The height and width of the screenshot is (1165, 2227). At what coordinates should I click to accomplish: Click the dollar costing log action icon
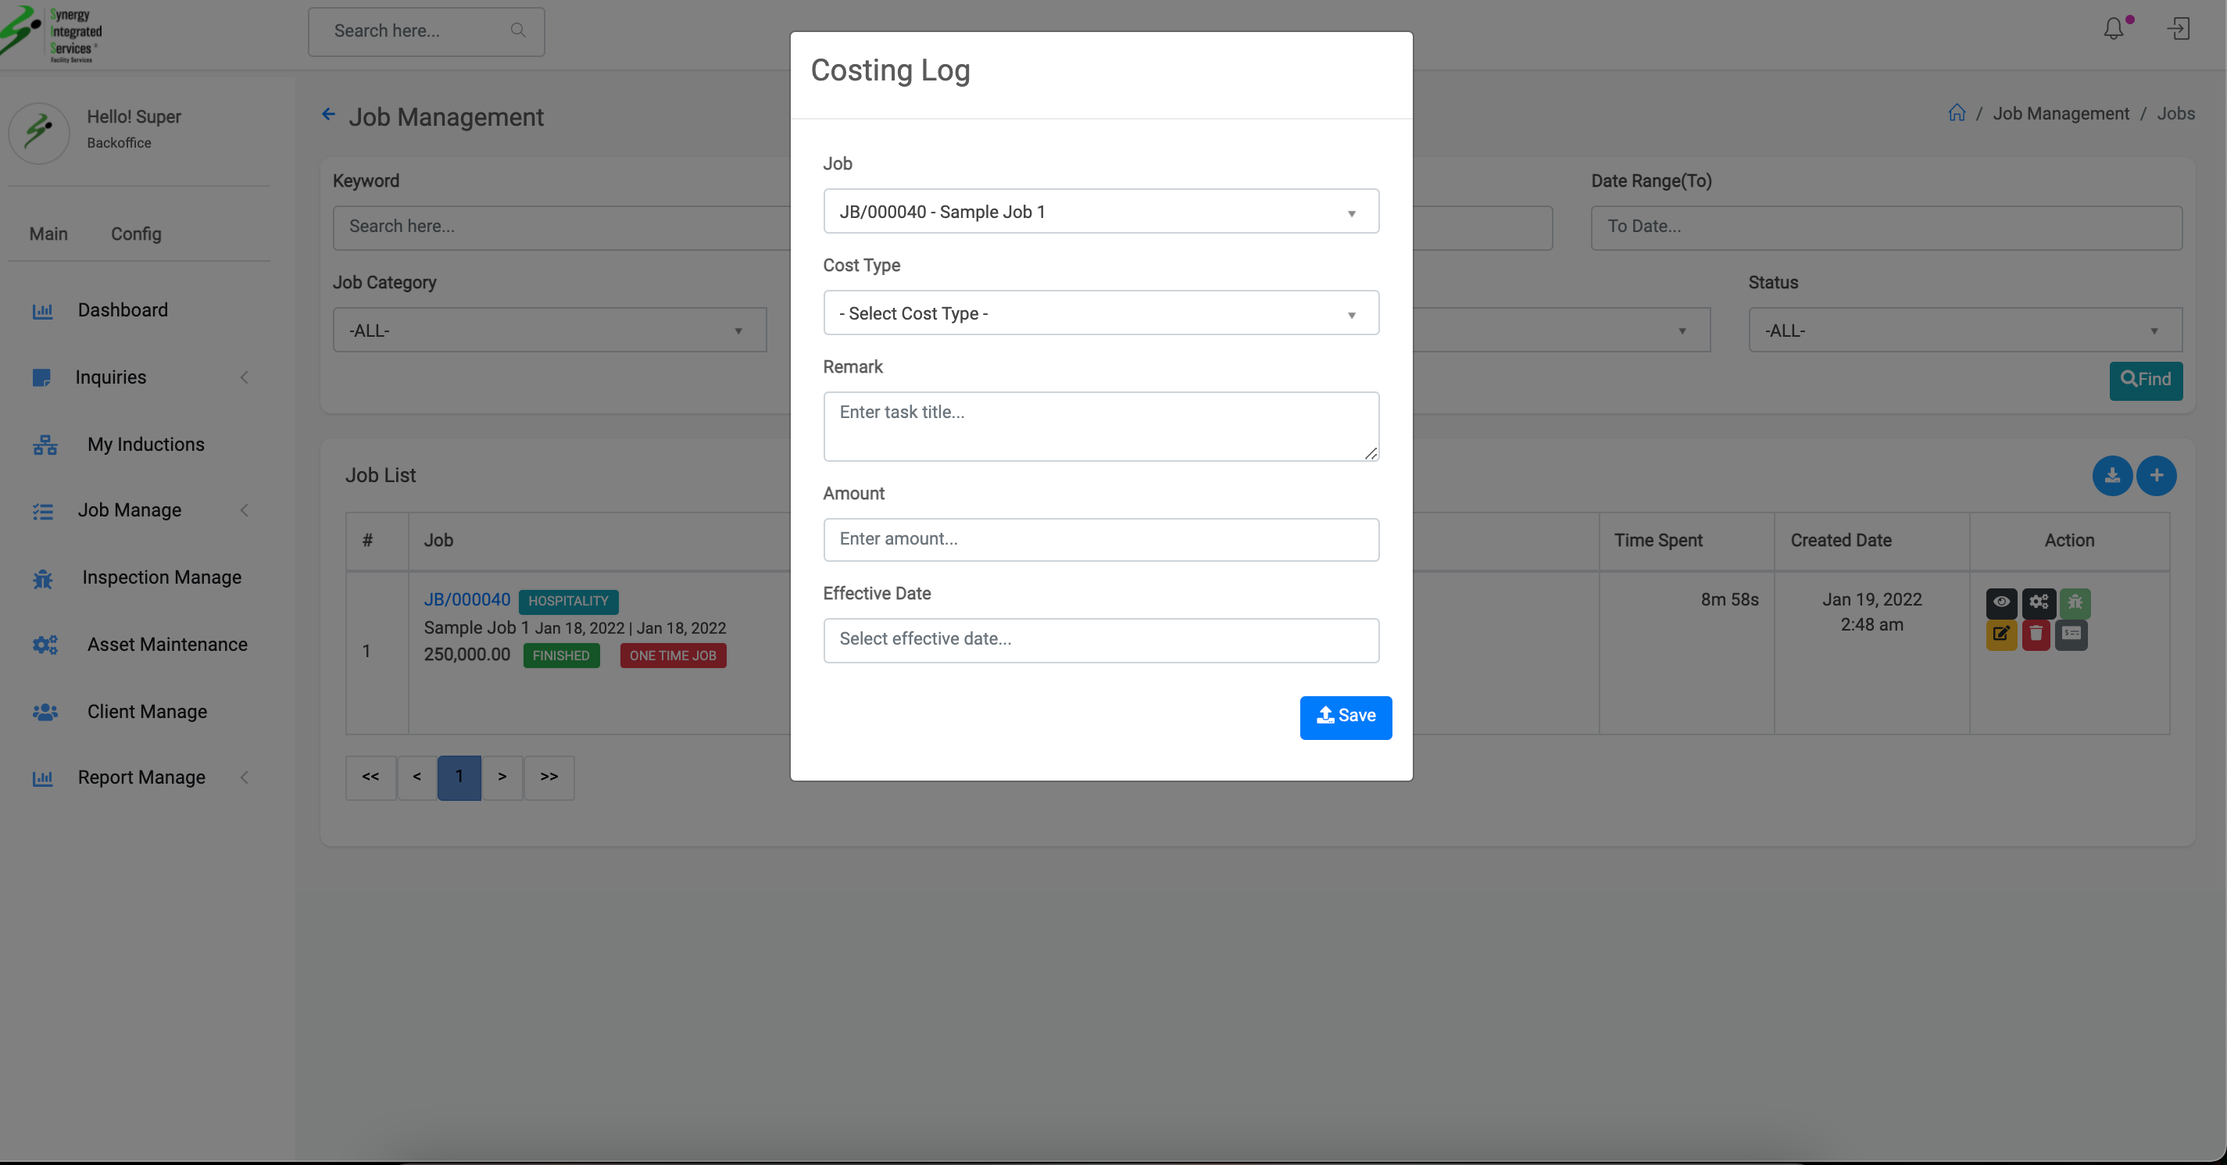2072,634
